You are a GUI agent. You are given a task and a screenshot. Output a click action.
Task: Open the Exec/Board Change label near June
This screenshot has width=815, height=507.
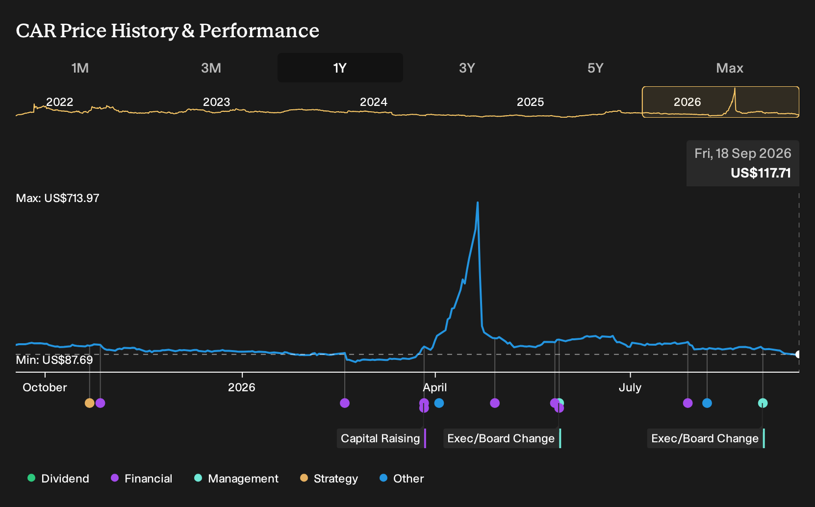[502, 438]
